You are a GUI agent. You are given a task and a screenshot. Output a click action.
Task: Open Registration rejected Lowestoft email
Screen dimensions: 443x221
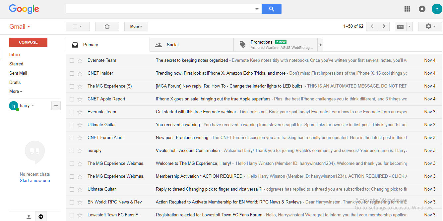point(254,215)
